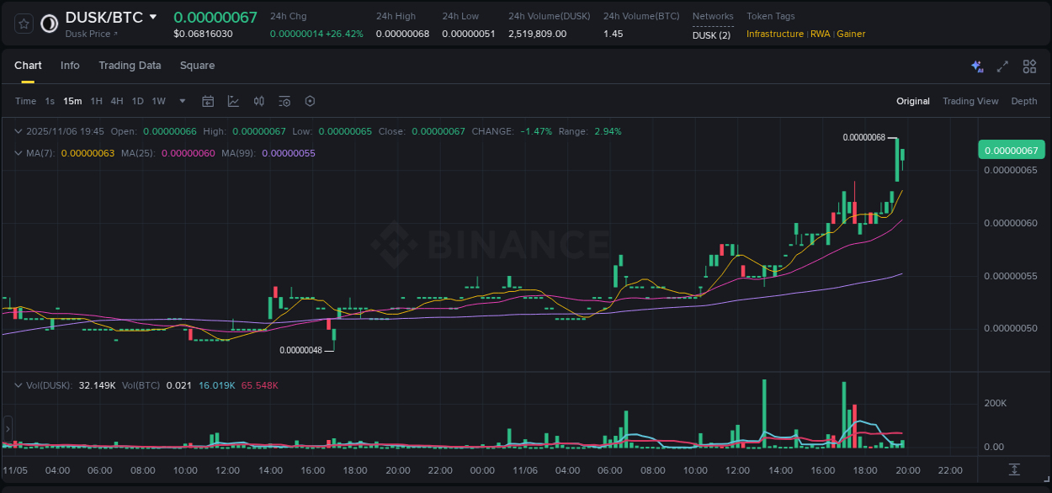1052x493 pixels.
Task: Switch chart to Trading View mode
Action: click(x=970, y=101)
